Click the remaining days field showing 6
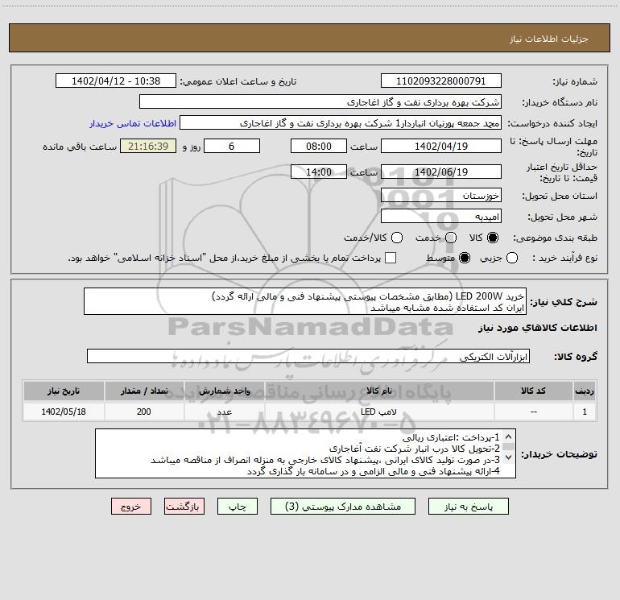This screenshot has height=600, width=620. [232, 146]
